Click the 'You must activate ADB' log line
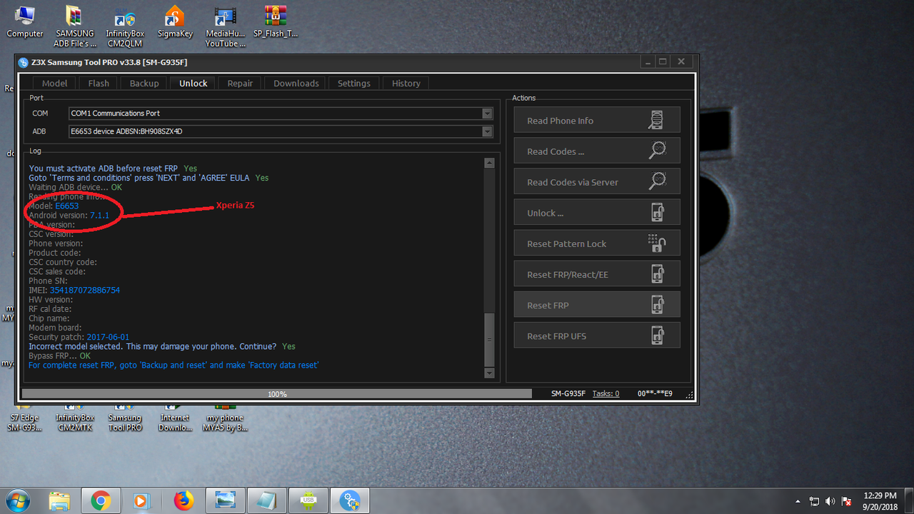The image size is (914, 514). [x=113, y=168]
